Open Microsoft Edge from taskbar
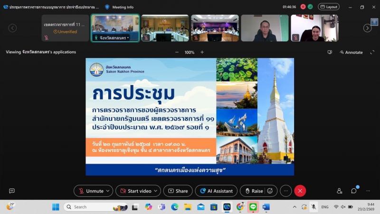The height and width of the screenshot is (214, 380). click(x=174, y=207)
